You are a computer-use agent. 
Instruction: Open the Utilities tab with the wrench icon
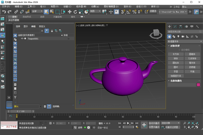pos(197,27)
